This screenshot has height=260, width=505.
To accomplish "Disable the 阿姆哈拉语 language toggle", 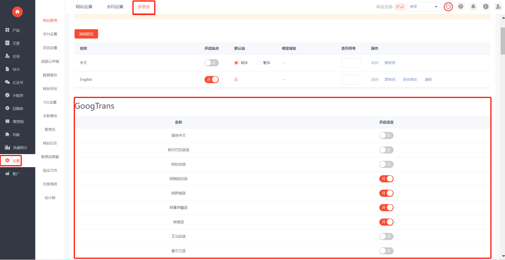I will point(386,179).
